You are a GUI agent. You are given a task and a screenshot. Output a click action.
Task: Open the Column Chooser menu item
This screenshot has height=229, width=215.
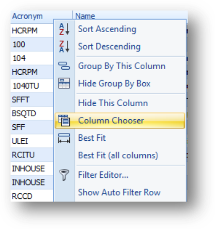[120, 120]
